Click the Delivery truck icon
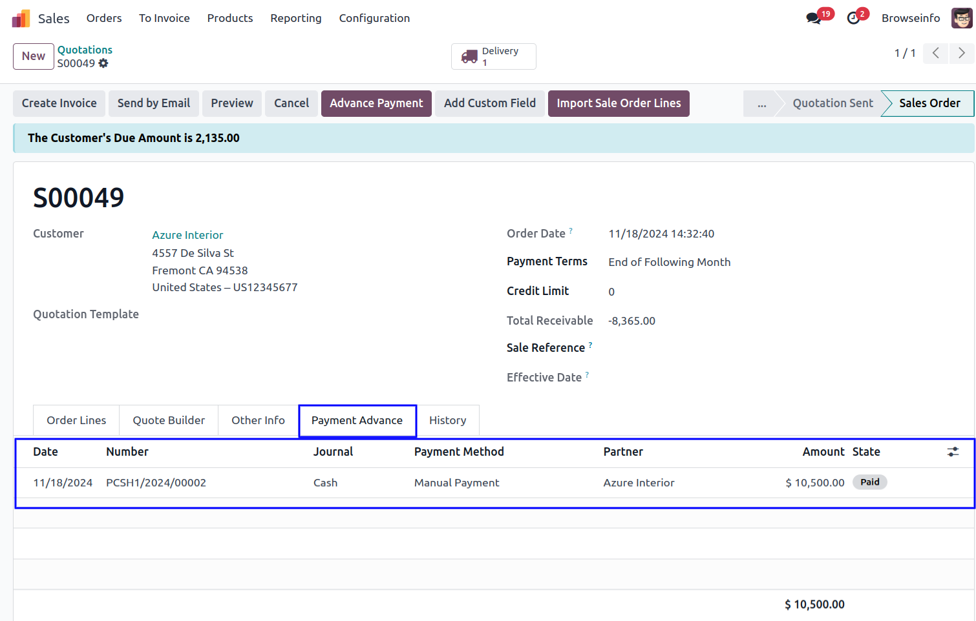The width and height of the screenshot is (976, 621). click(x=469, y=57)
